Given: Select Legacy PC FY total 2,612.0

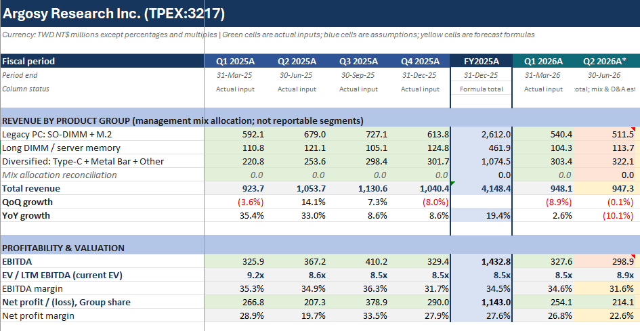Looking at the screenshot, I should [x=482, y=134].
